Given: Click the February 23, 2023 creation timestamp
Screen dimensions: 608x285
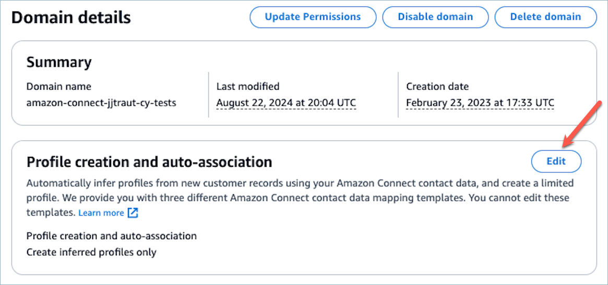Looking at the screenshot, I should 480,103.
